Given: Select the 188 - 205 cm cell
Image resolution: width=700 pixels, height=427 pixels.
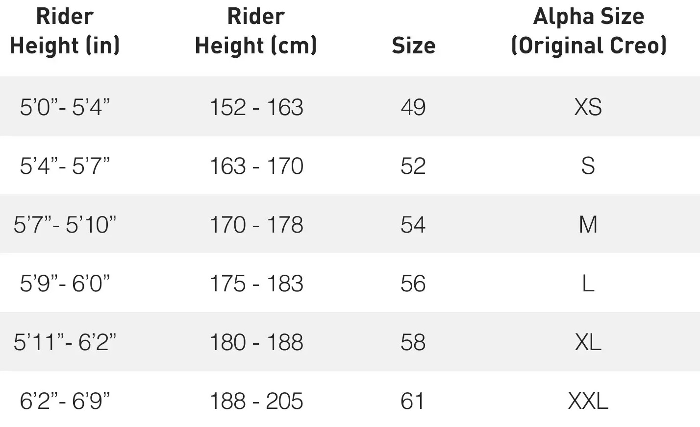Looking at the screenshot, I should point(256,401).
